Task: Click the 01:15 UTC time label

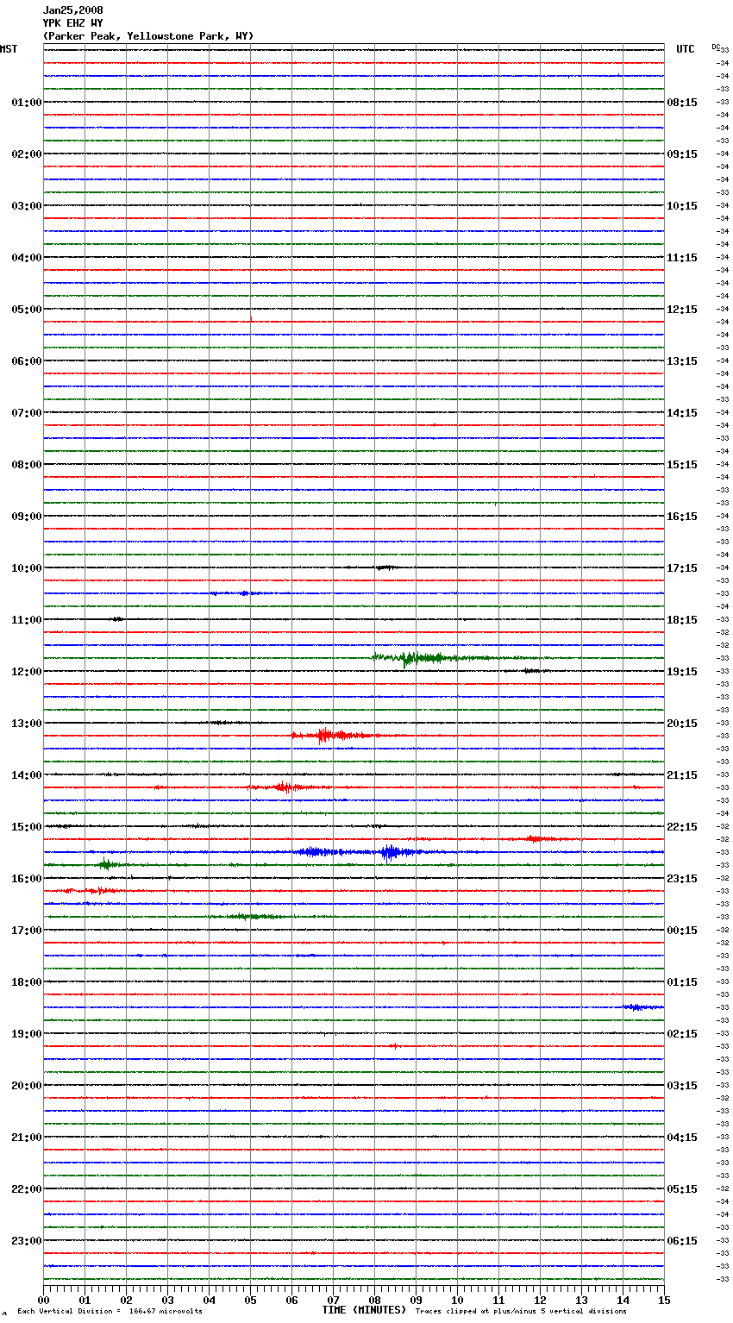Action: 682,982
